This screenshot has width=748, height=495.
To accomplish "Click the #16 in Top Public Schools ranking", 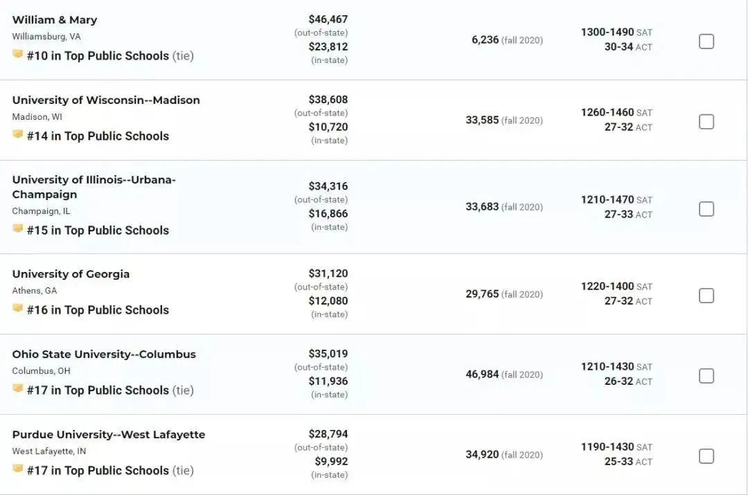I will pos(98,310).
